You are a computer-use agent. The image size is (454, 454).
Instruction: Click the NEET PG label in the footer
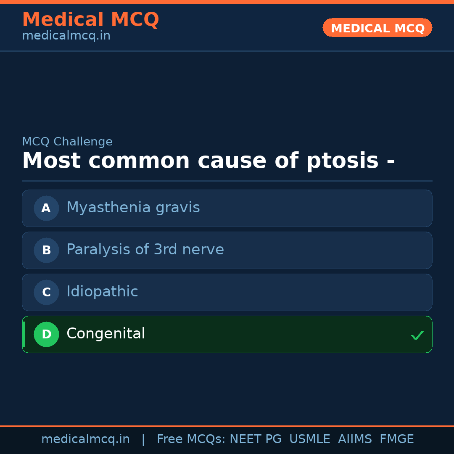[x=255, y=438]
